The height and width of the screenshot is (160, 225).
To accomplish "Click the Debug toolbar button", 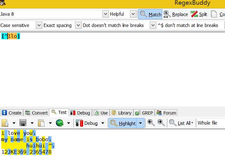I will [x=87, y=123].
